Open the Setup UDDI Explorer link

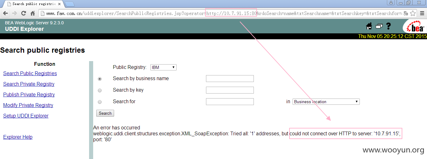(26, 116)
